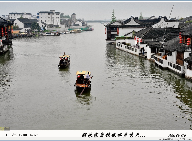Click the boatman in the light blue shirt
Viewport: 192px width, 141px height.
[88, 78]
